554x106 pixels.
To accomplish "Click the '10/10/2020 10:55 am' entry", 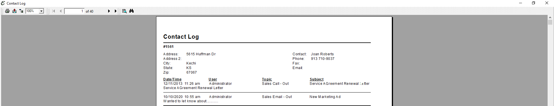I will click(x=182, y=97).
